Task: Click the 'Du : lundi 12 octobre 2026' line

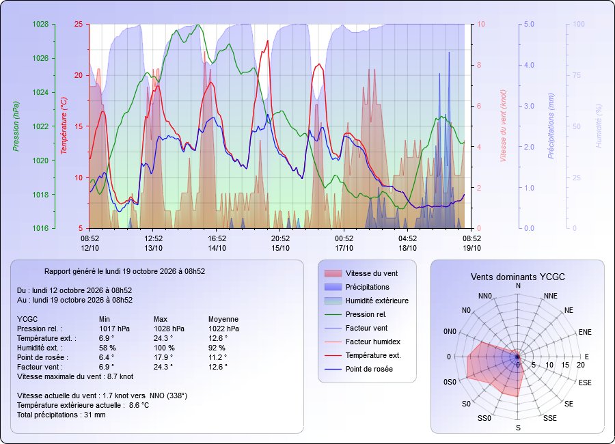Action: coord(74,290)
